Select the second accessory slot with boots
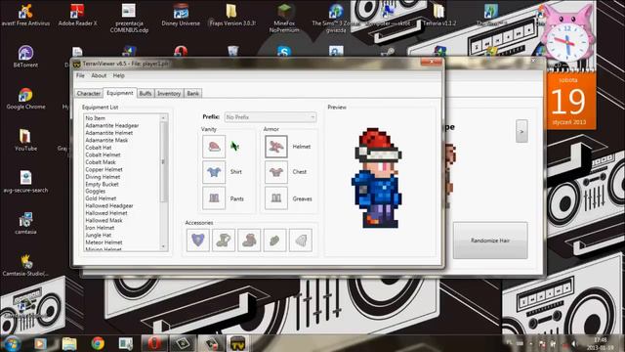This screenshot has width=625, height=352. click(x=224, y=241)
